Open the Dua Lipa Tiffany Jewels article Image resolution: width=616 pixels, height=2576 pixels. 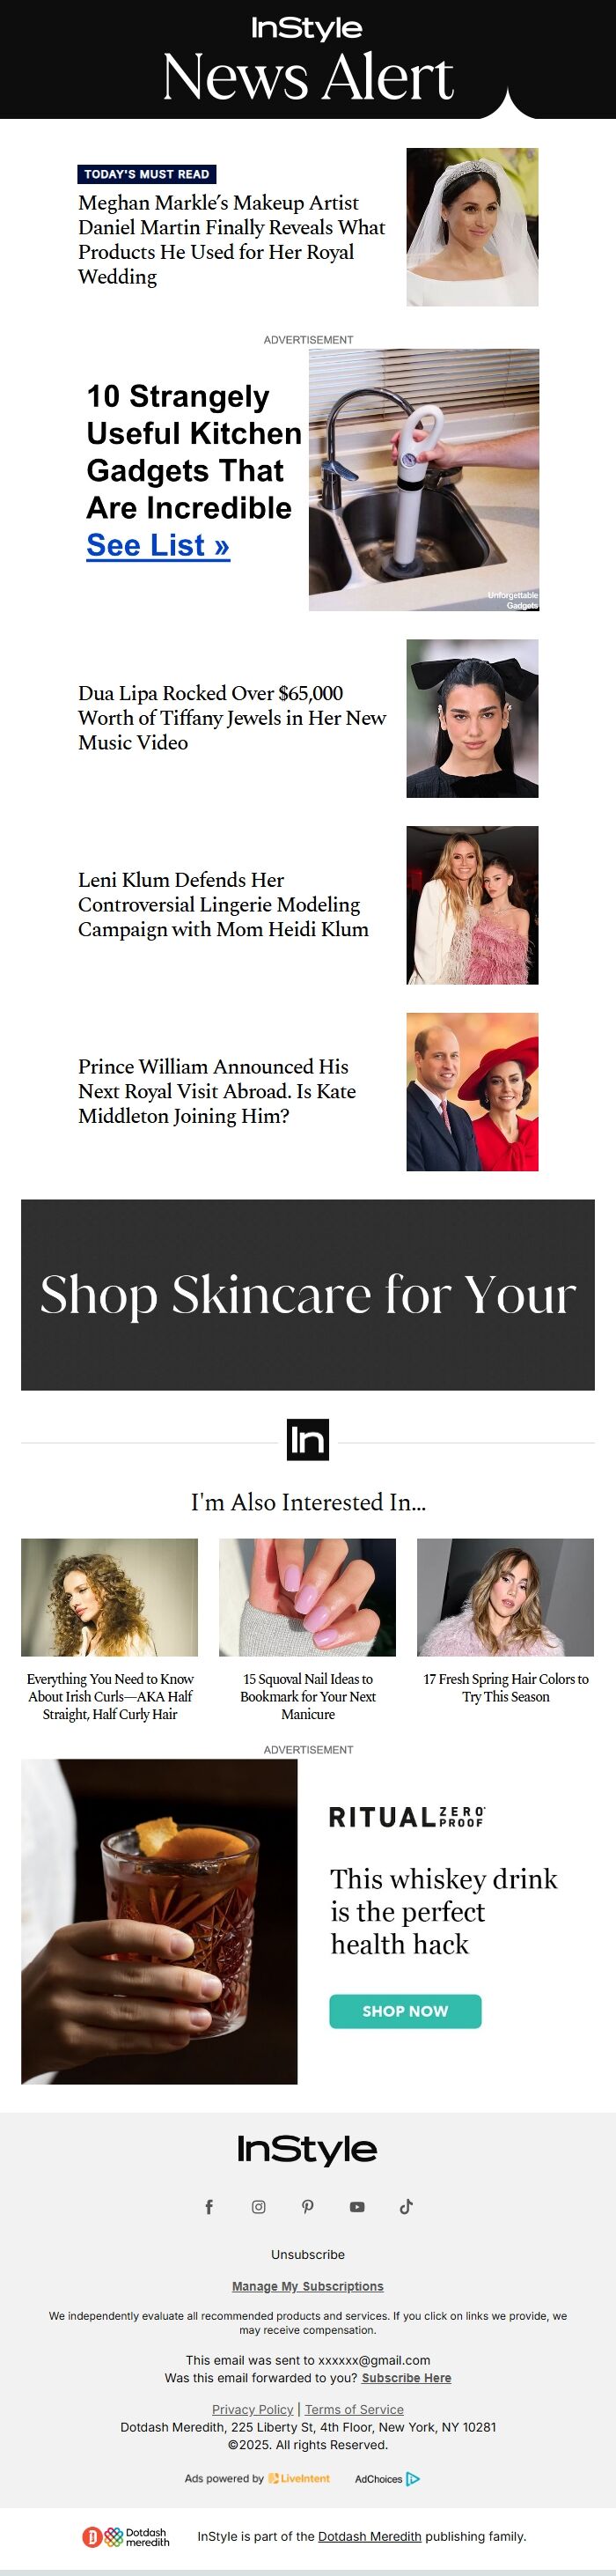click(232, 717)
